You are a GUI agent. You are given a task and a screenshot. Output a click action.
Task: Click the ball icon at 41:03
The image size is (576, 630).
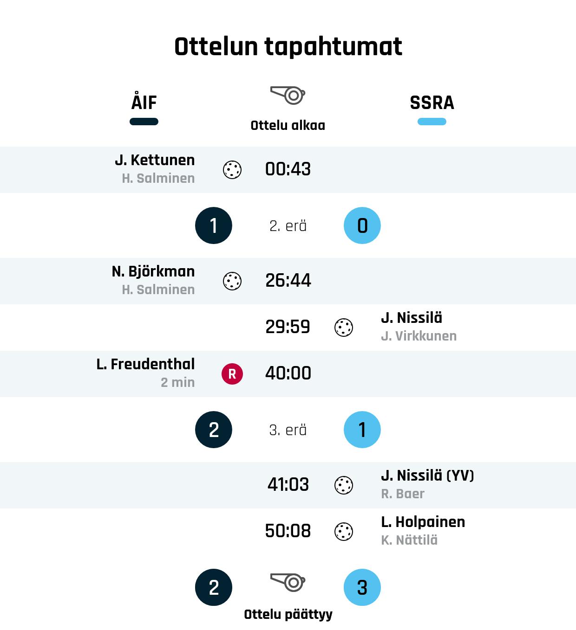[x=344, y=485]
